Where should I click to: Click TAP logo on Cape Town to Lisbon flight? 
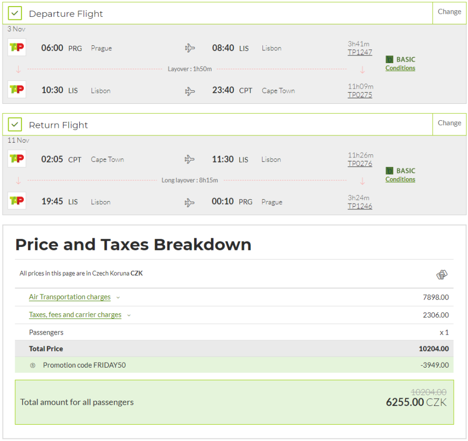pyautogui.click(x=17, y=159)
